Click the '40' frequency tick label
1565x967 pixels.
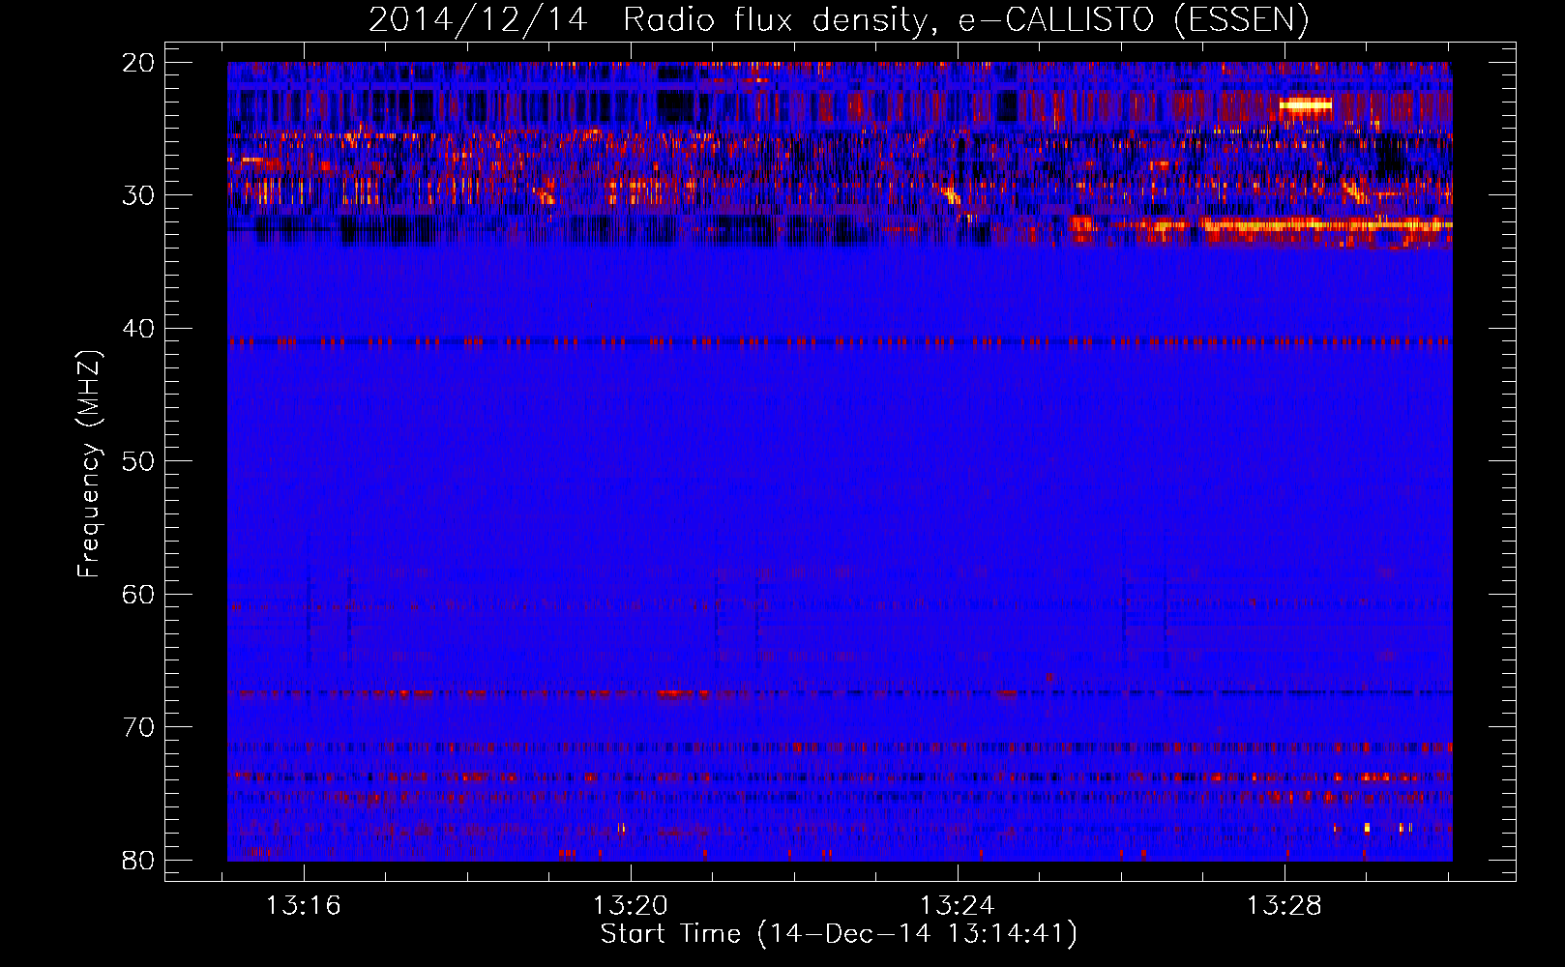pyautogui.click(x=138, y=329)
